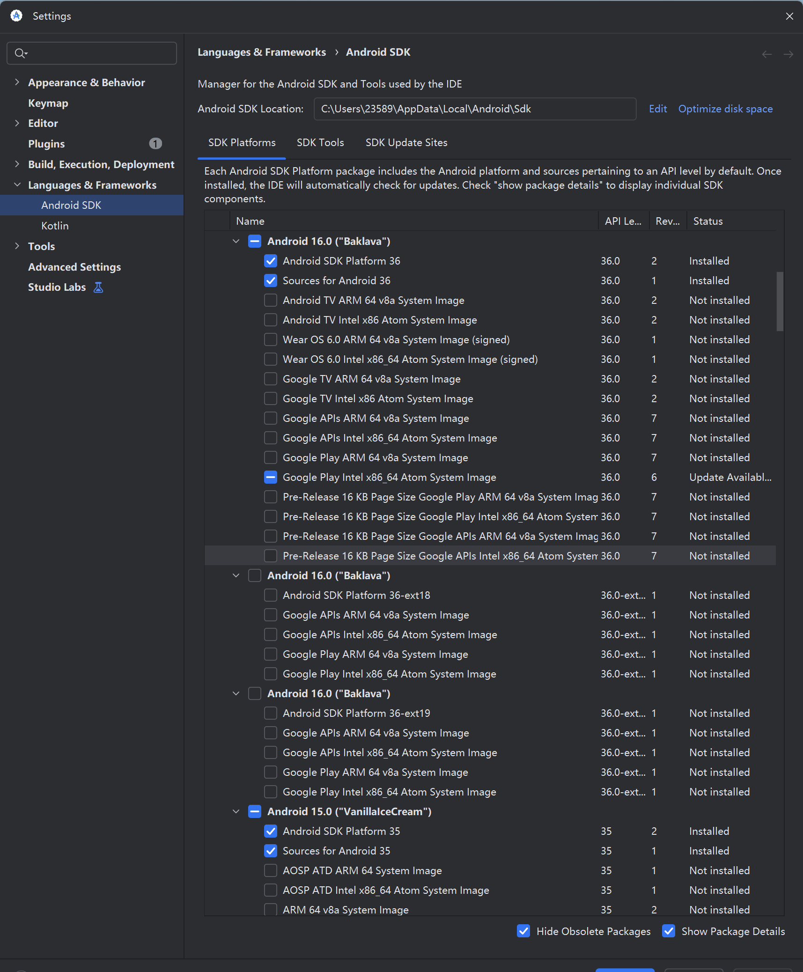
Task: Collapse Languages & Frameworks section
Action: tap(17, 184)
